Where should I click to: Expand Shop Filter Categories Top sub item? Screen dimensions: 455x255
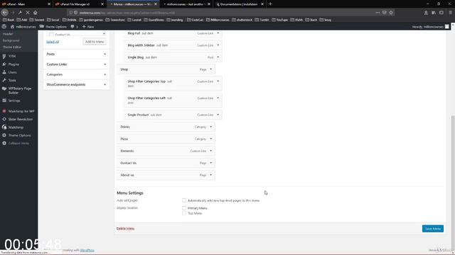(x=218, y=81)
